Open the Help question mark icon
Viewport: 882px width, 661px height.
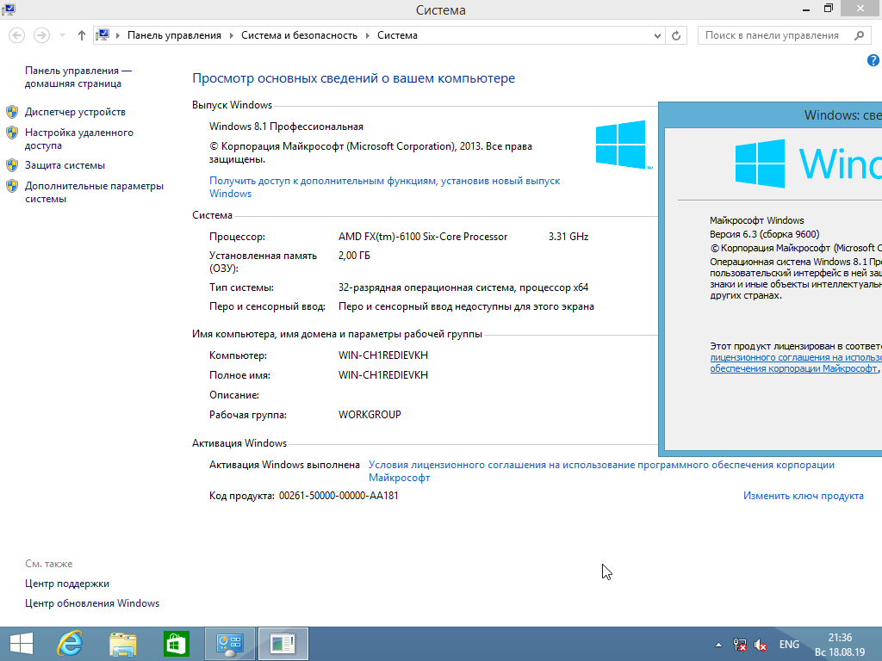[x=873, y=60]
